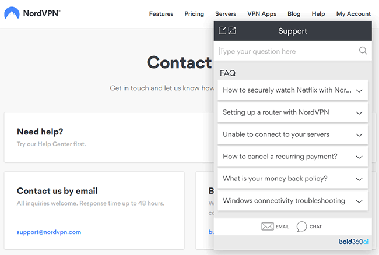This screenshot has height=255, width=379.
Task: Click the CHAT label in Support footer
Action: [315, 226]
